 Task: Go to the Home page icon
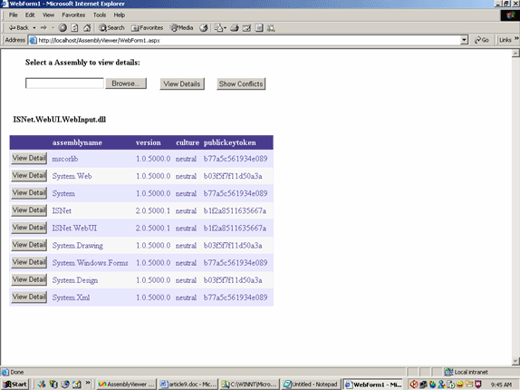pyautogui.click(x=87, y=28)
